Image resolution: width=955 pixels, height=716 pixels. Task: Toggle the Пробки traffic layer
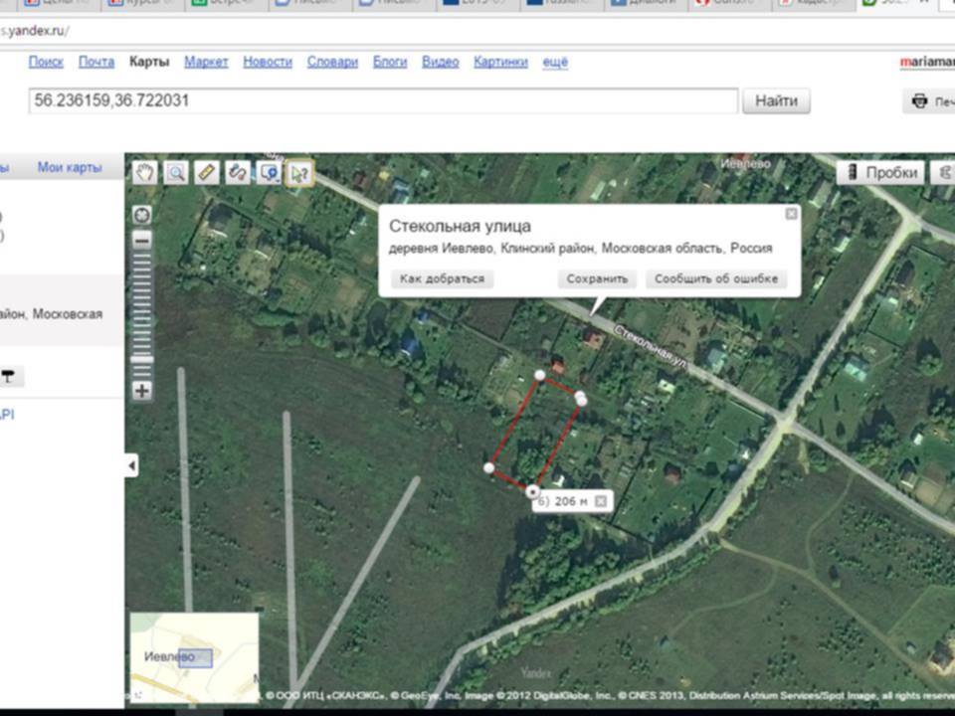[879, 172]
